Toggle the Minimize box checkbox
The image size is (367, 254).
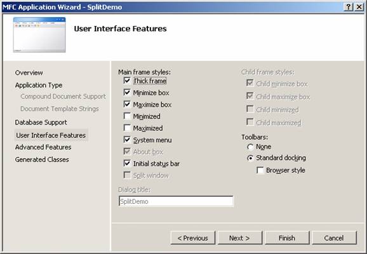[127, 93]
